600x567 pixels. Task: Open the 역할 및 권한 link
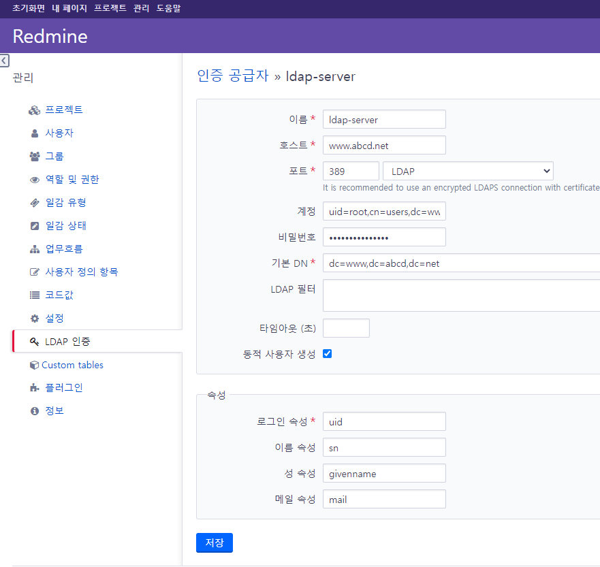pyautogui.click(x=72, y=179)
